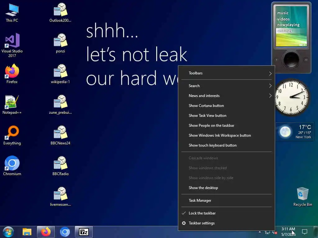Screen dimensions: 318x238
Task: Show hidden tray icons arrow
Action: pos(260,232)
